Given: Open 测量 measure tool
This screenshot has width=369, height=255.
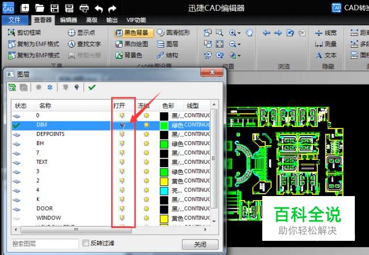Looking at the screenshot, I should click(326, 44).
